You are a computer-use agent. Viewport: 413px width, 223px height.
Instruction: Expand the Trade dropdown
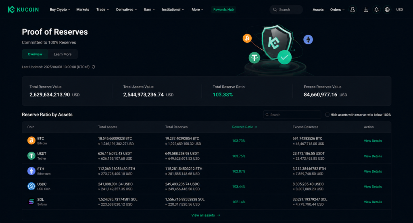pyautogui.click(x=102, y=10)
